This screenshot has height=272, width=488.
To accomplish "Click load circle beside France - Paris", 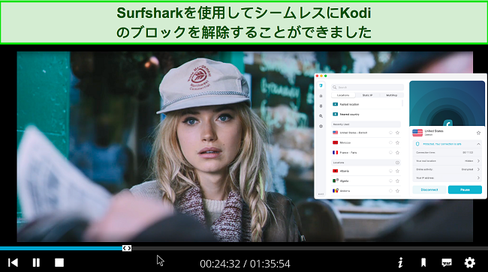I will click(390, 152).
